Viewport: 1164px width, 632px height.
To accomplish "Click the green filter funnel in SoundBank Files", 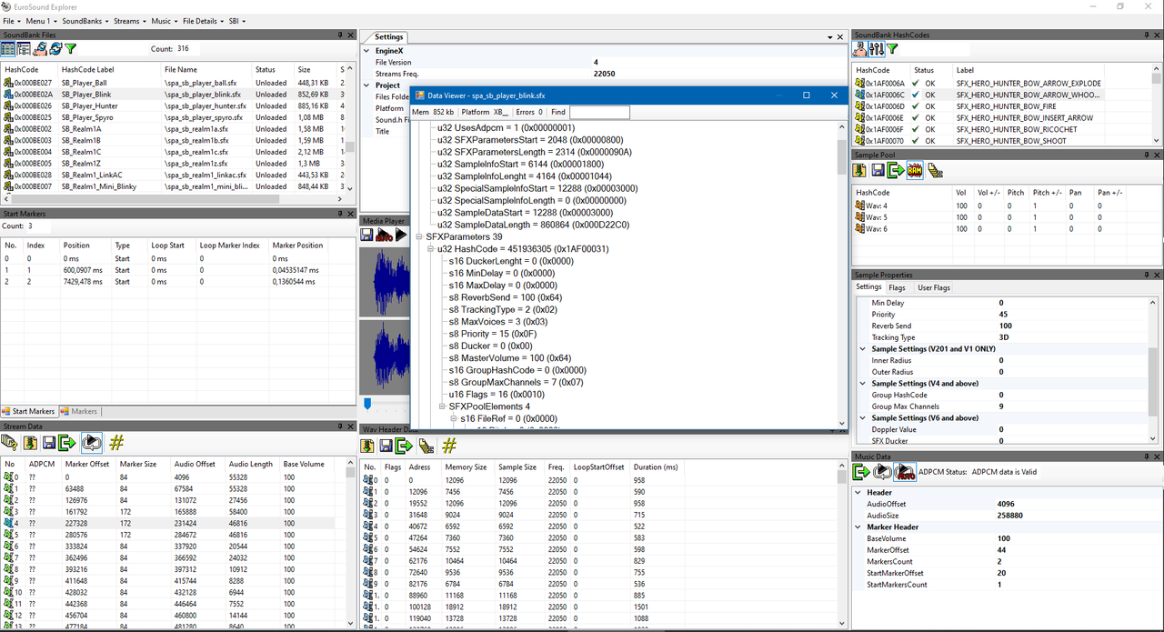I will pyautogui.click(x=71, y=48).
